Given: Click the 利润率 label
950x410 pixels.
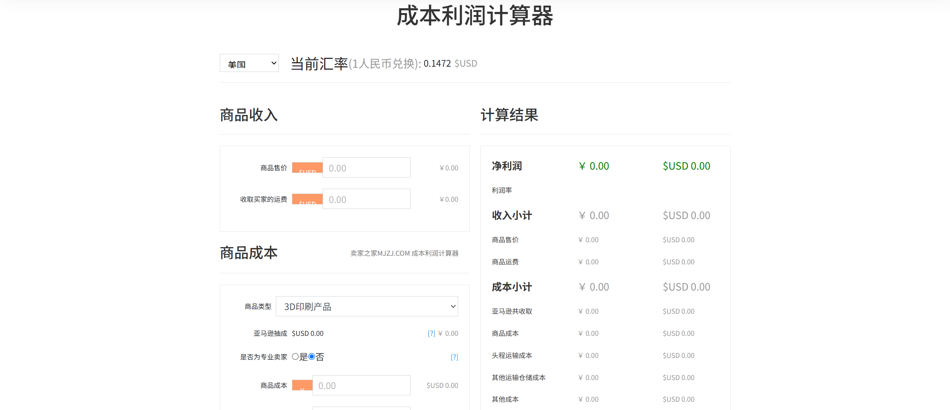Looking at the screenshot, I should point(502,191).
